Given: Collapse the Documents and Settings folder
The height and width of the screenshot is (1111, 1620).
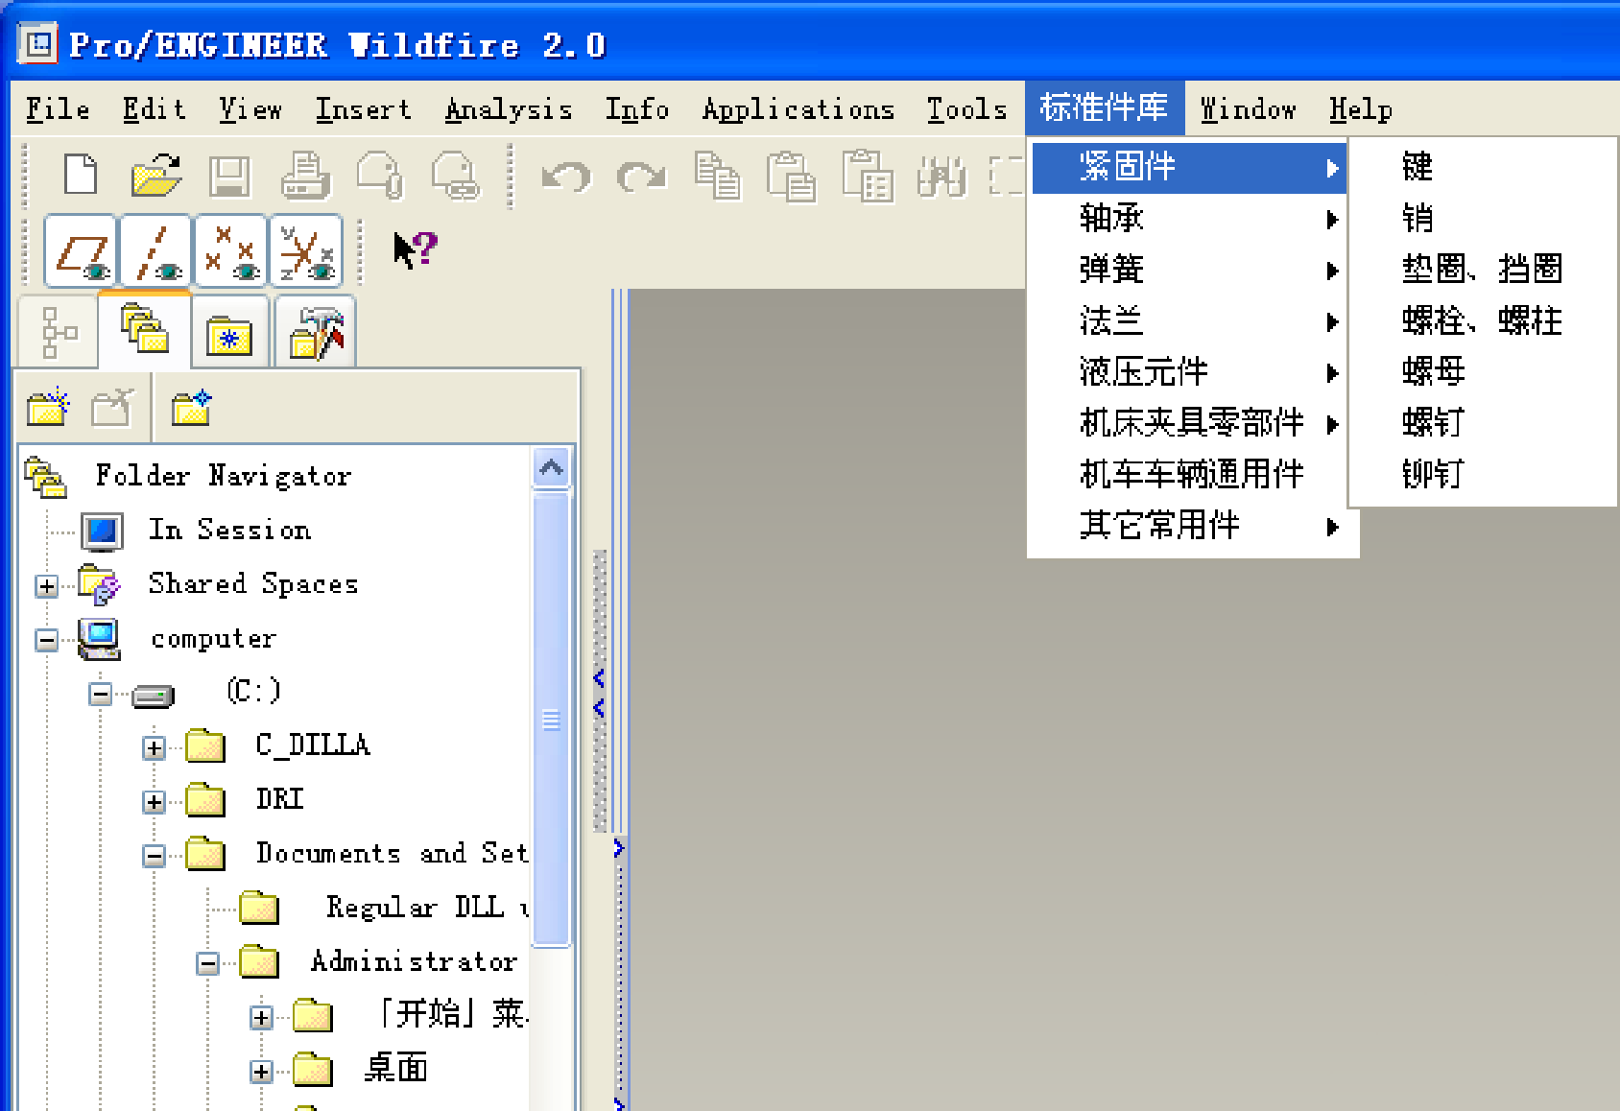Looking at the screenshot, I should (154, 855).
